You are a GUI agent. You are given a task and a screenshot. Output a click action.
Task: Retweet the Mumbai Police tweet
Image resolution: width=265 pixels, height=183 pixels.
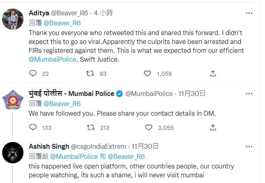click(92, 127)
